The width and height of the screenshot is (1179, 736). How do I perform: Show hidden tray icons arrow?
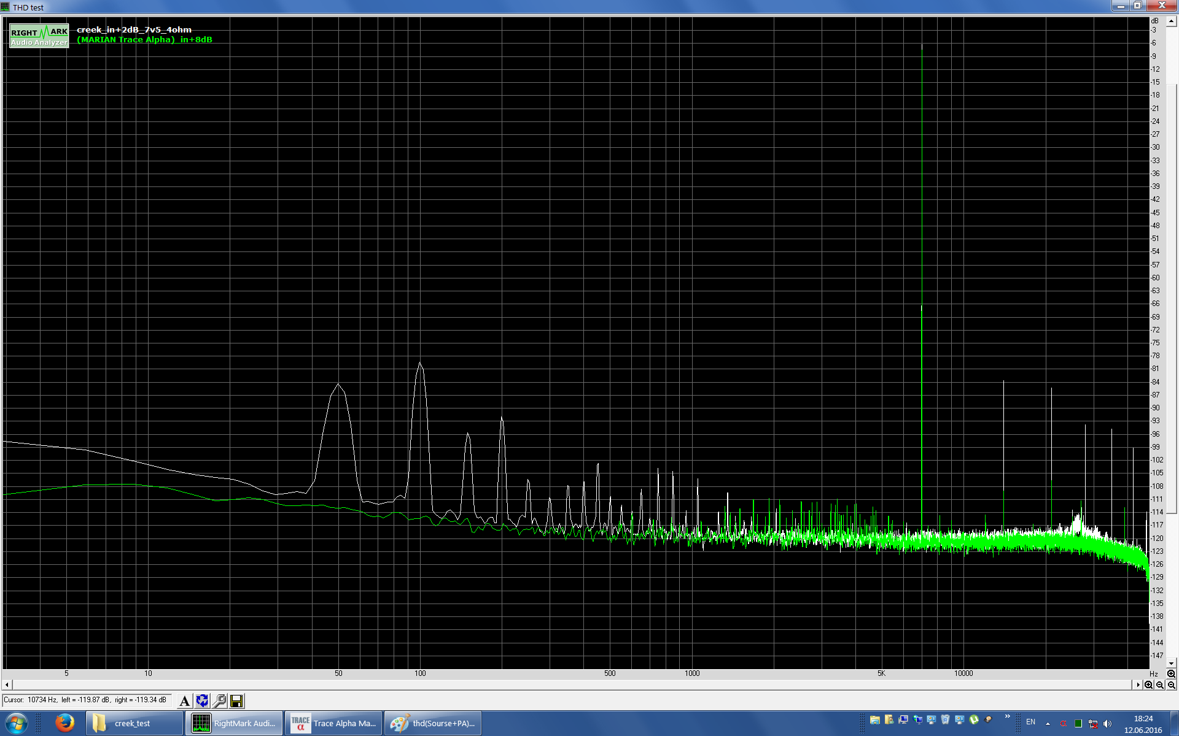[1048, 724]
